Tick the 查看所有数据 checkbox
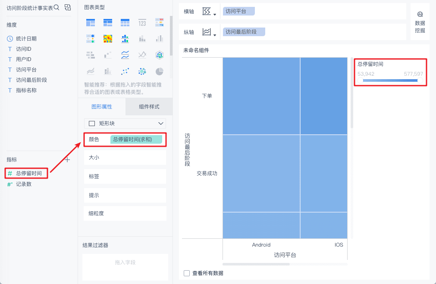Screen dimensions: 436x284 coord(187,273)
